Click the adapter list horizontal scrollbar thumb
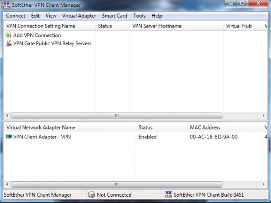271x203 pixels. 117,184
